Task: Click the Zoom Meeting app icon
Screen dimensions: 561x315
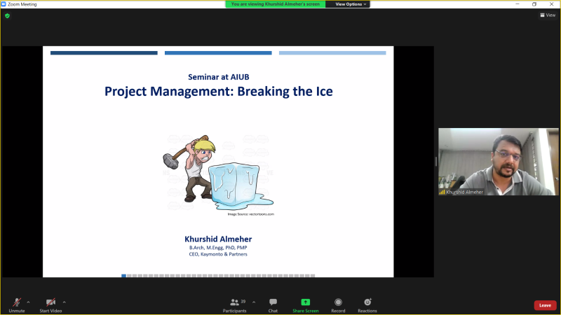Action: pos(4,4)
